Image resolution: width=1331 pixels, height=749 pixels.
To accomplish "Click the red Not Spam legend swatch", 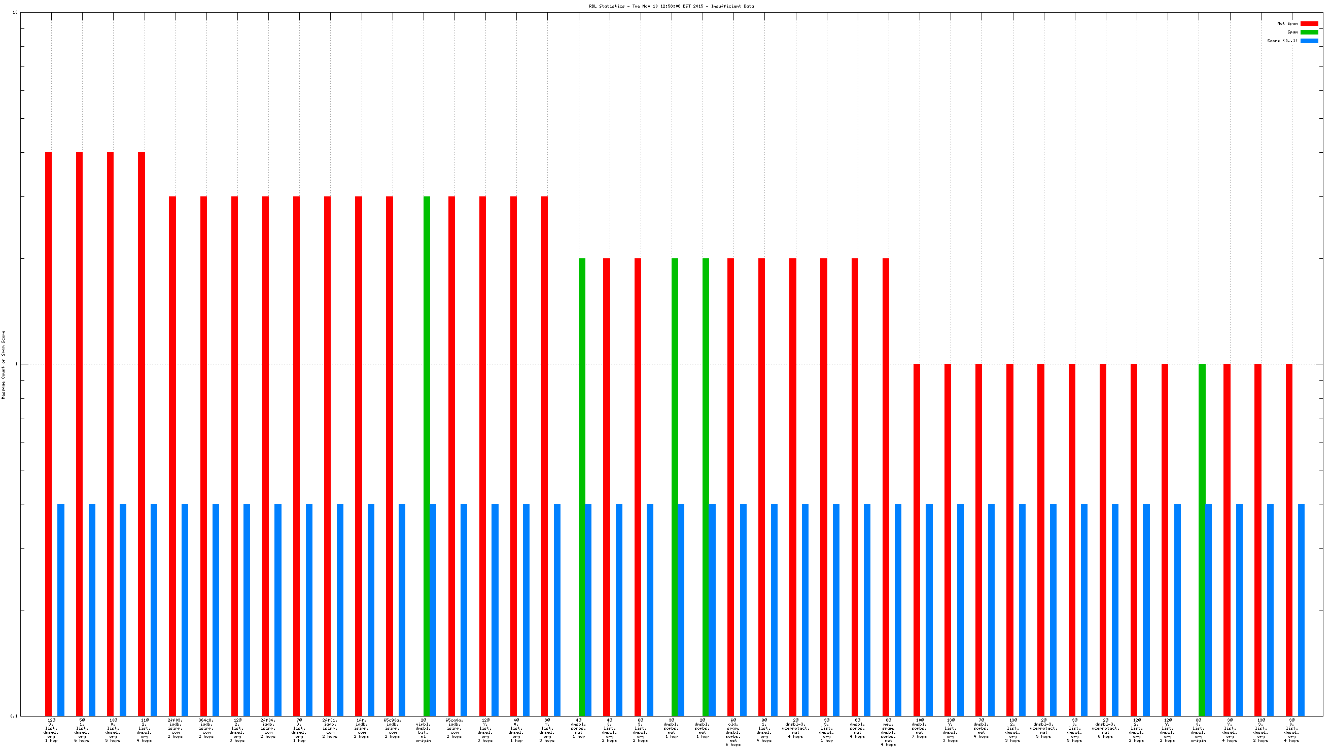I will click(x=1309, y=23).
